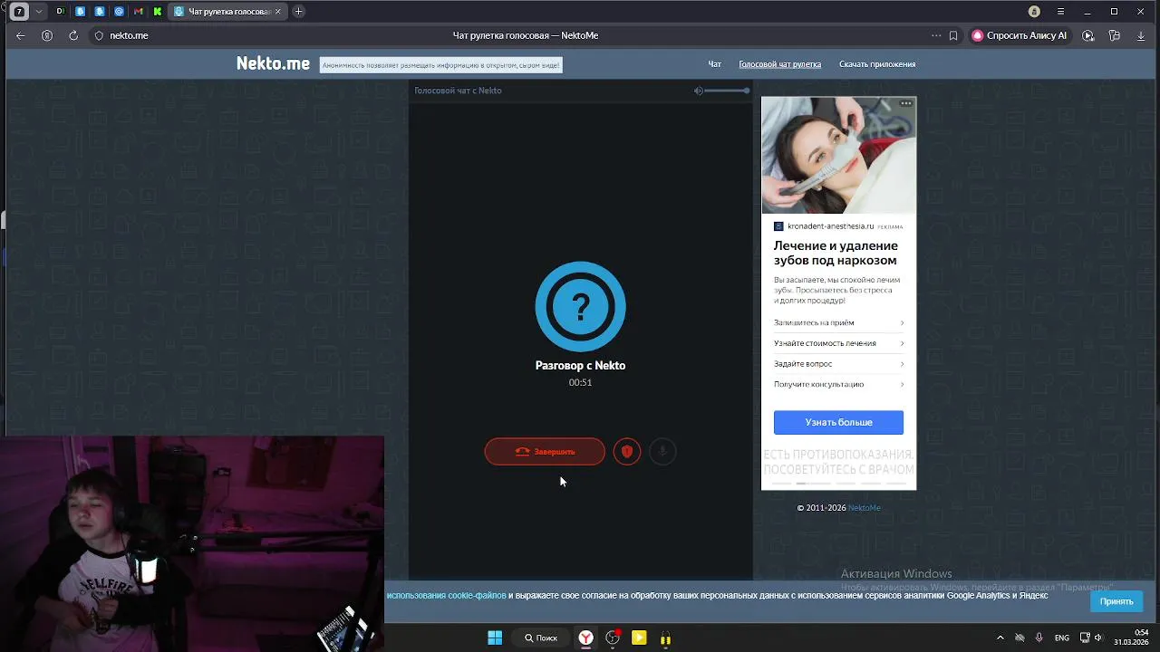Open Yandex Browser from the taskbar
Screen dimensions: 1160x652
coord(586,638)
